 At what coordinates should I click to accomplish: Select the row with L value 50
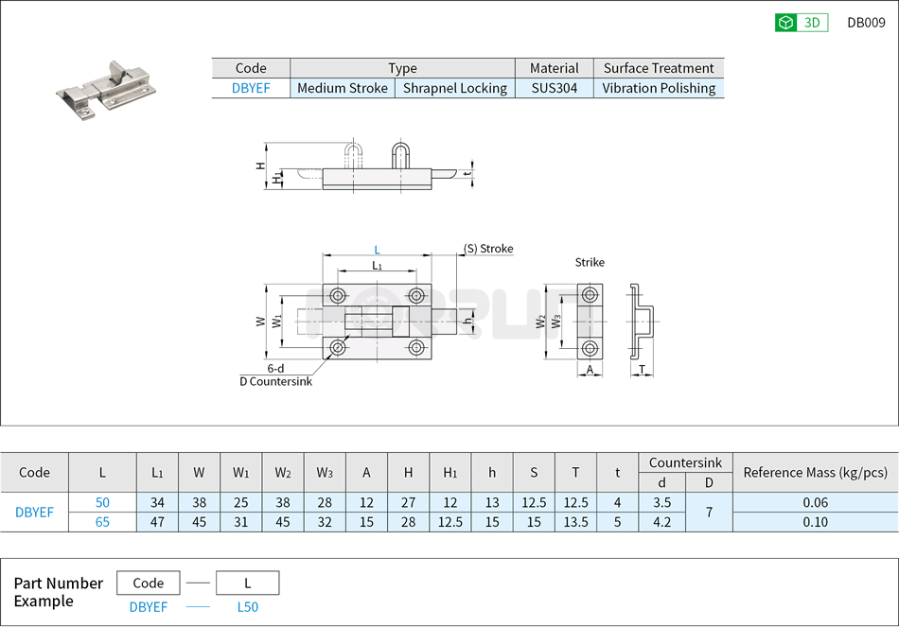coord(101,502)
